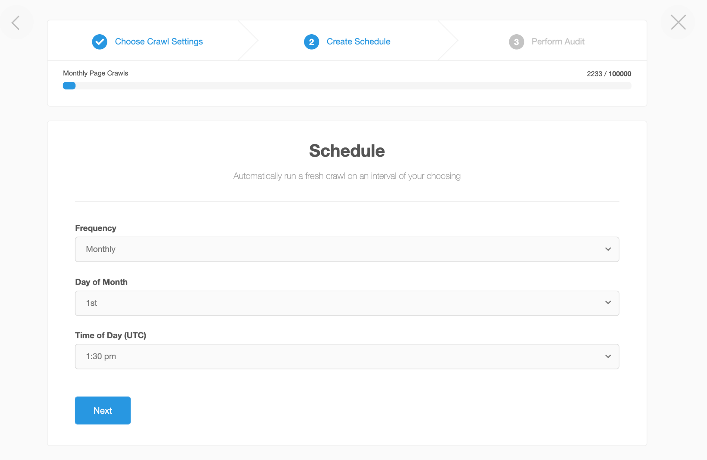Click the step 2 number badge
The image size is (707, 460).
tap(312, 42)
